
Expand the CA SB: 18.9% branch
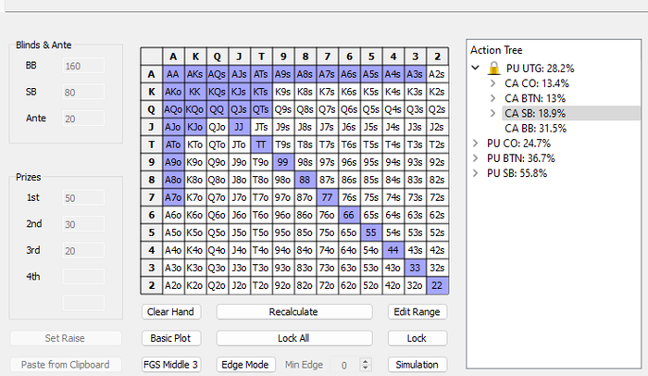(492, 113)
